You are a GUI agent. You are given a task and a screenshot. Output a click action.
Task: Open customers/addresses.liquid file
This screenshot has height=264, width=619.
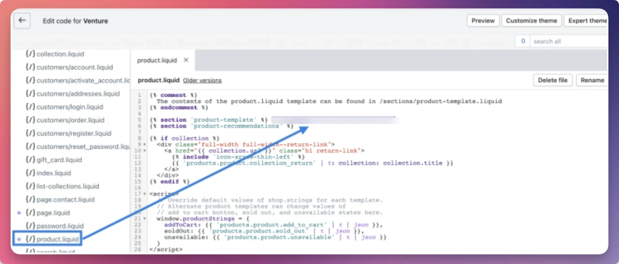pos(78,93)
